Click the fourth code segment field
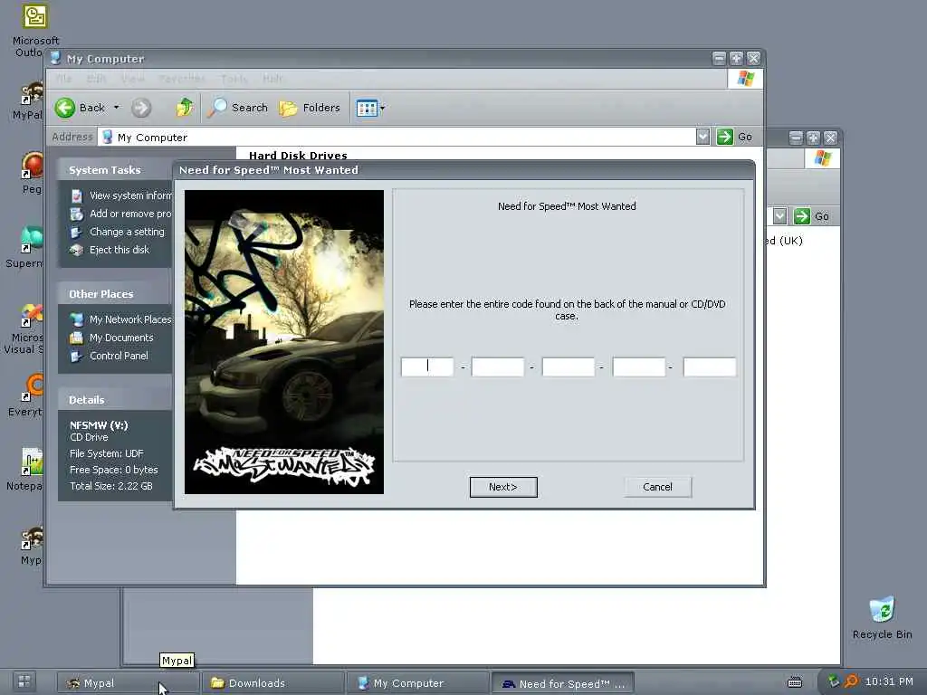 point(639,367)
